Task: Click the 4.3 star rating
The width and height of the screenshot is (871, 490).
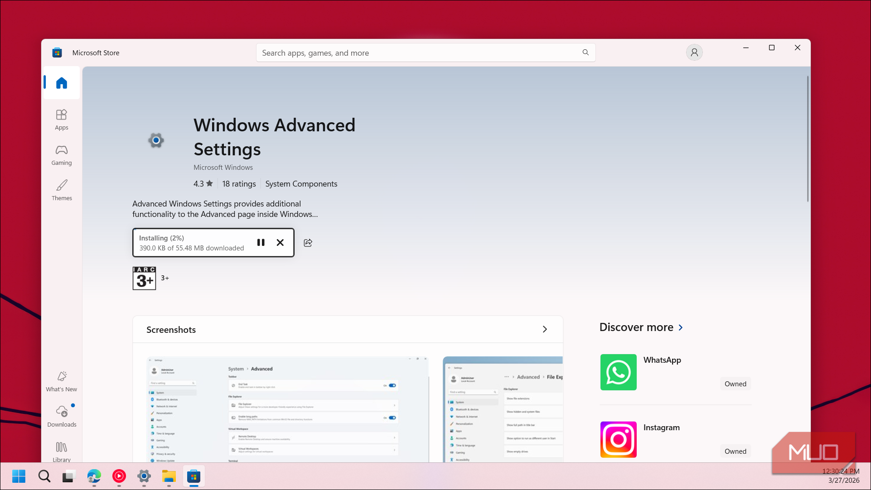Action: click(x=203, y=184)
